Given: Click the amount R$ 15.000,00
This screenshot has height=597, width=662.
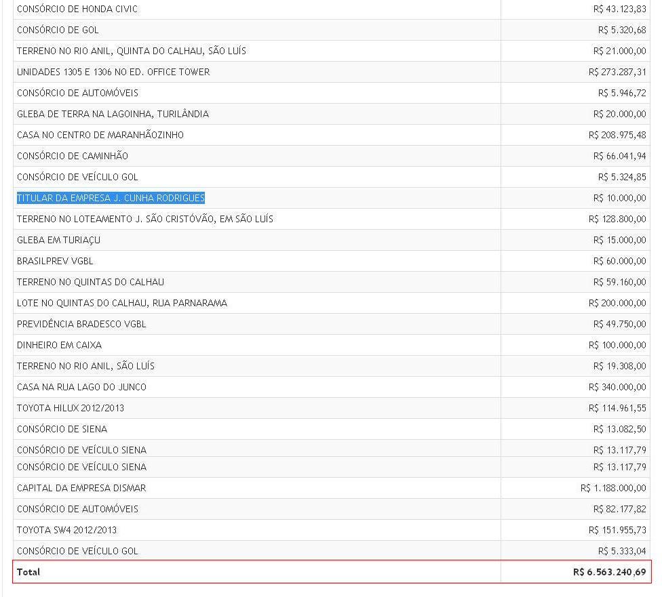Looking at the screenshot, I should coord(619,240).
